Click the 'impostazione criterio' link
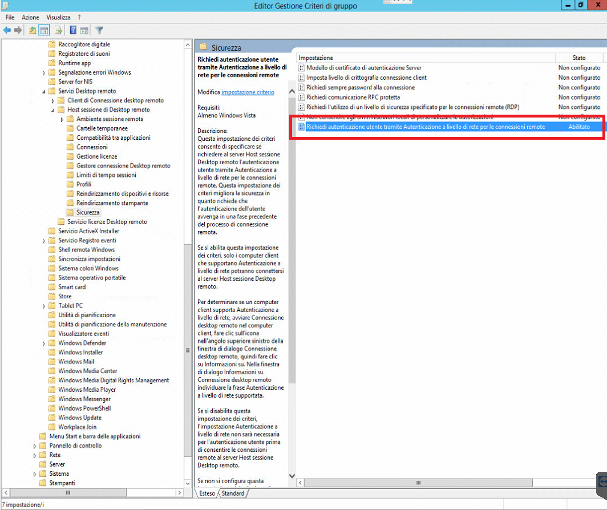Viewport: 607px width, 510px height. [x=248, y=92]
